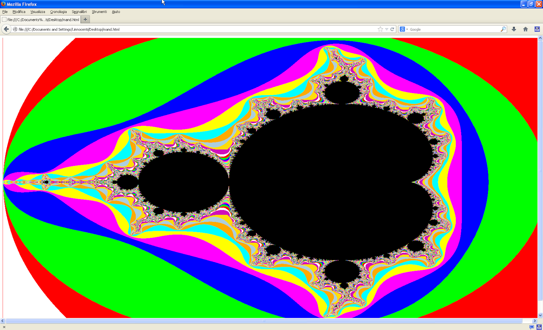Open the Segnalibri menu
543x330 pixels.
(x=79, y=12)
